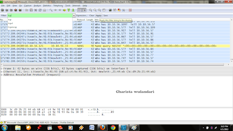Screen dimensions: 233x131
Task: Open capture options from toolbar
Action: [x=7, y=10]
